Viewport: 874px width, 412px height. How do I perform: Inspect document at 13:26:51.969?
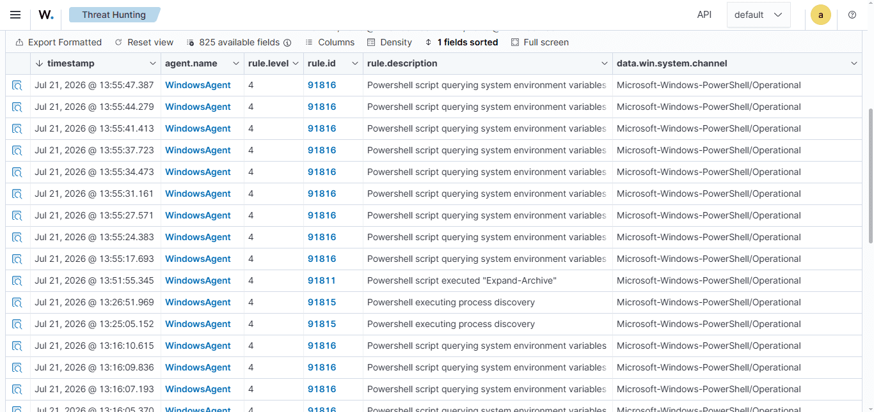17,302
